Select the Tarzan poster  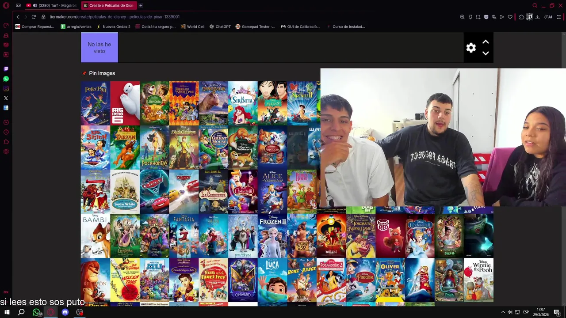125,148
